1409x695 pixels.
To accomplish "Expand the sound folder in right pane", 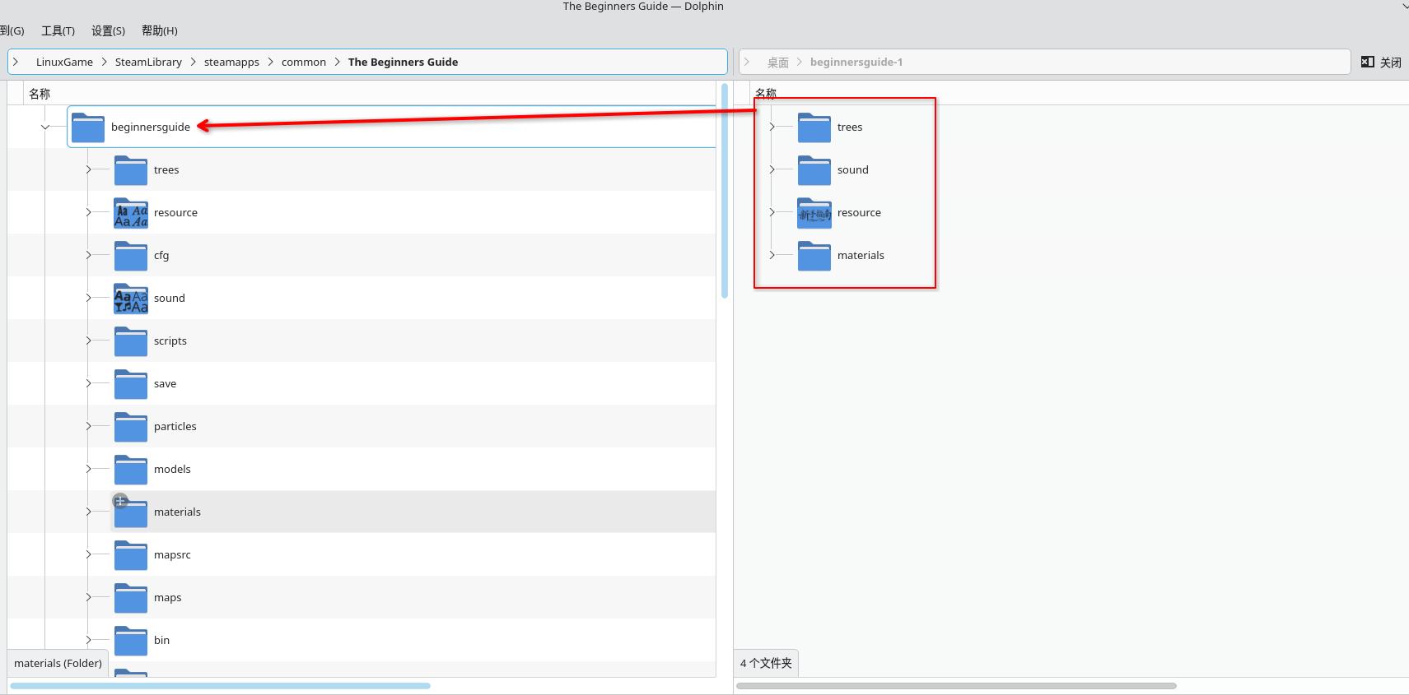I will click(x=772, y=169).
